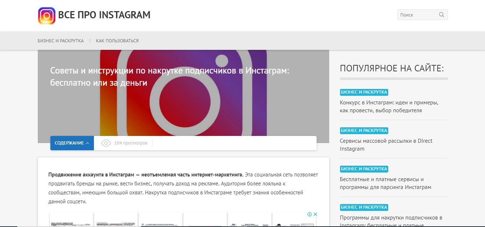
Task: Open Бесплатные и платные сервисы для парсинга link
Action: pos(386,183)
